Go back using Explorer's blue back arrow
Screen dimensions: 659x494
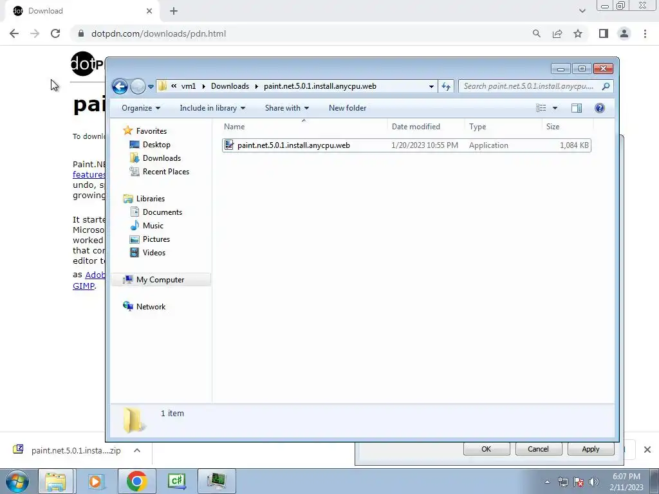[120, 87]
